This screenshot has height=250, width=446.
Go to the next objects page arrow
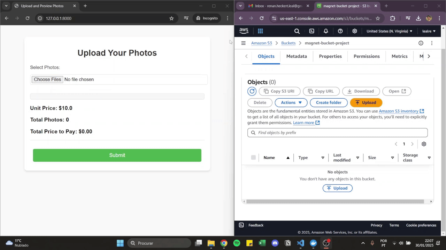[412, 144]
